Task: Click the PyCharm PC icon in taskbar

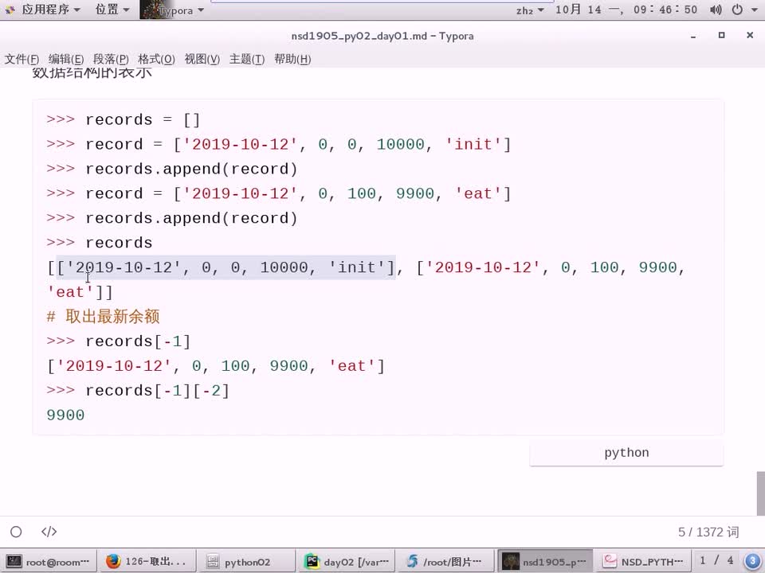Action: pos(312,562)
